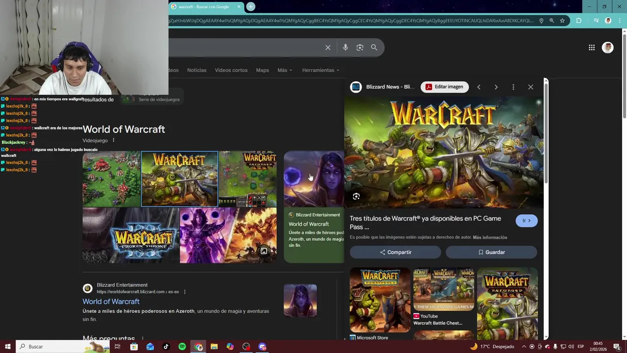Open the large Warcraft preview image
Image resolution: width=627 pixels, height=353 pixels.
pyautogui.click(x=444, y=152)
